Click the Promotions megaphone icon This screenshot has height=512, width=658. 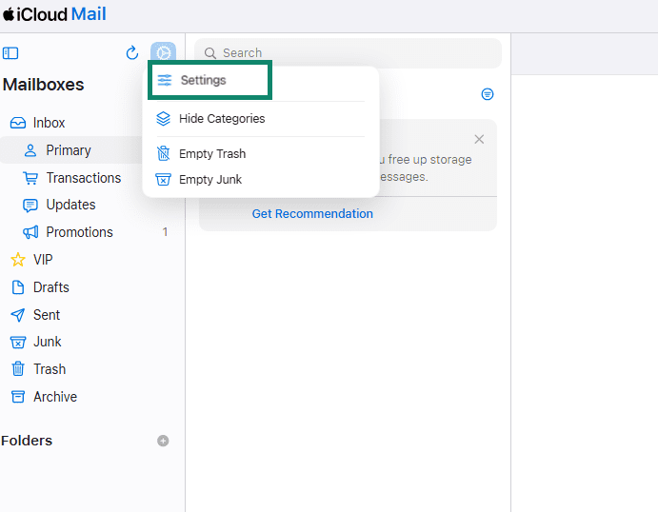[30, 232]
